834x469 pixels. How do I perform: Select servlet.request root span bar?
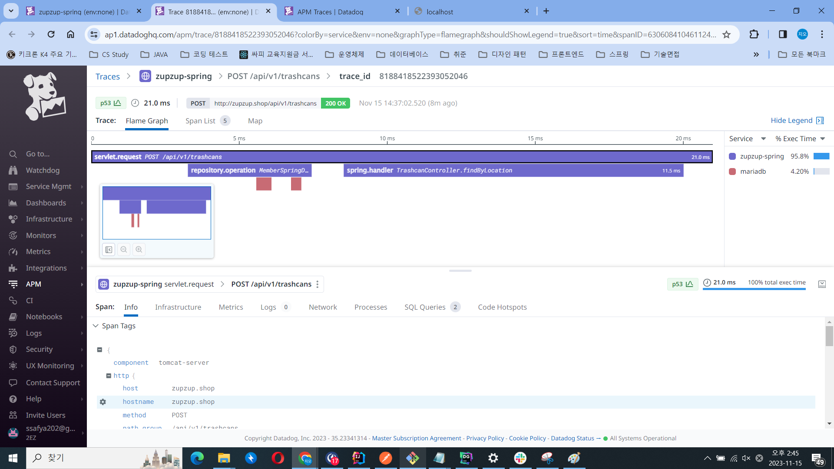tap(402, 157)
